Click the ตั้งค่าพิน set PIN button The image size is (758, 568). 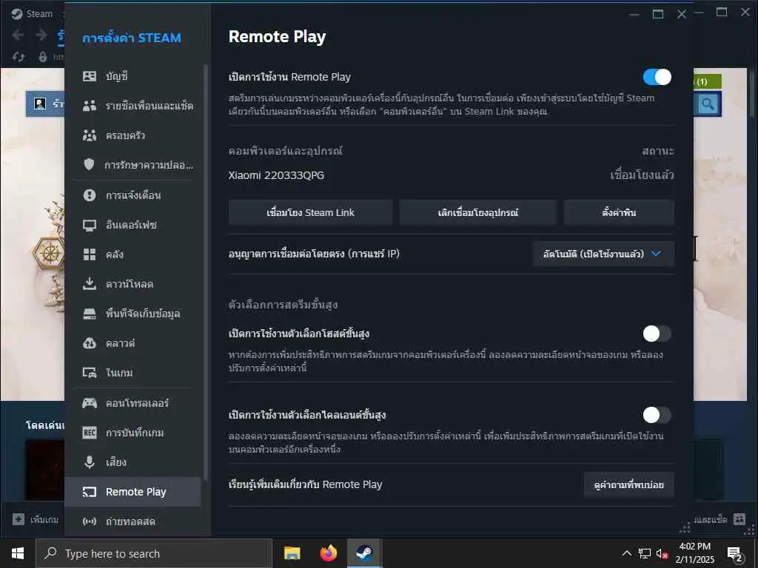click(619, 212)
